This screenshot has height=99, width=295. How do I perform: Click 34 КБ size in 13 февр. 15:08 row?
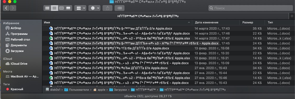(x=257, y=48)
